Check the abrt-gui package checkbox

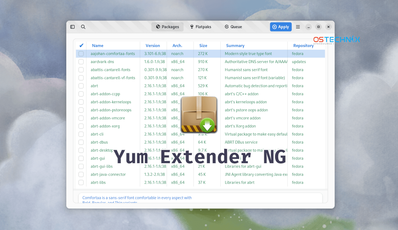(81, 158)
